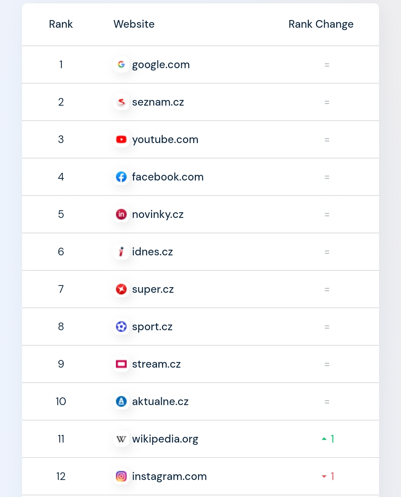Select the Website column header
The width and height of the screenshot is (401, 497).
click(134, 24)
